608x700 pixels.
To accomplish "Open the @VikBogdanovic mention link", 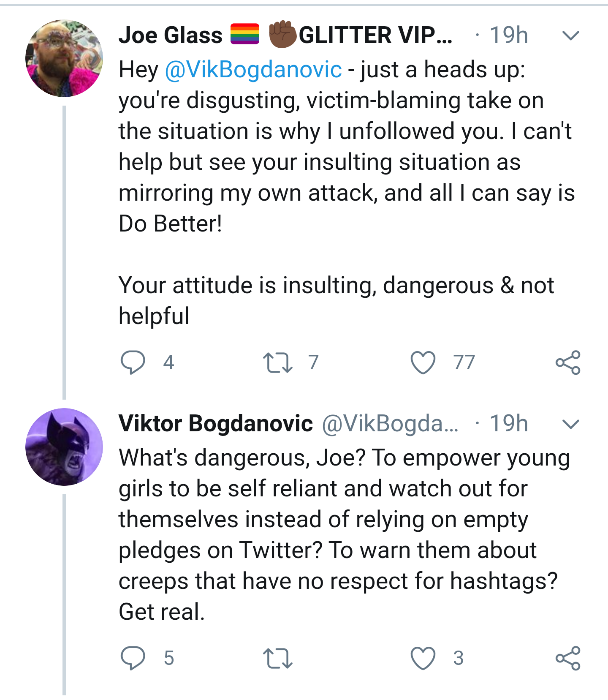I will pyautogui.click(x=253, y=70).
